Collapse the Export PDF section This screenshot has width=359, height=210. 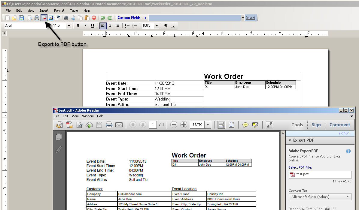pyautogui.click(x=290, y=140)
